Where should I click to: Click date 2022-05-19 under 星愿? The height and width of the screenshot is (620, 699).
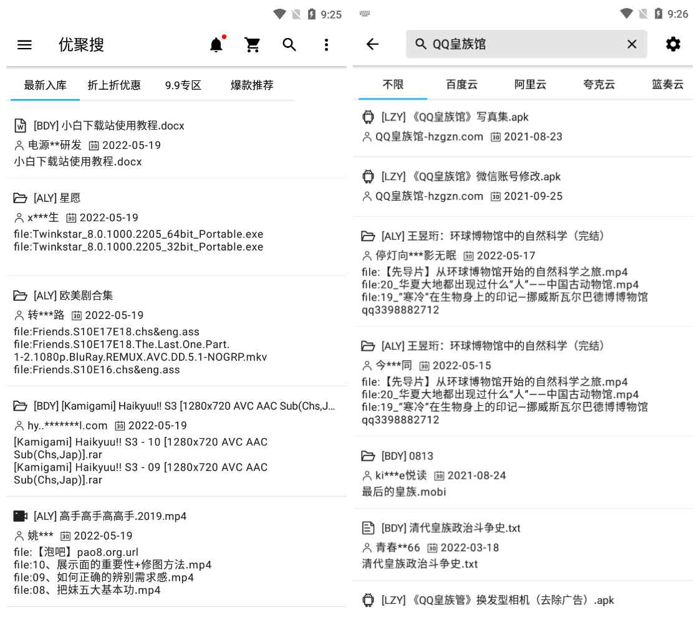point(108,217)
